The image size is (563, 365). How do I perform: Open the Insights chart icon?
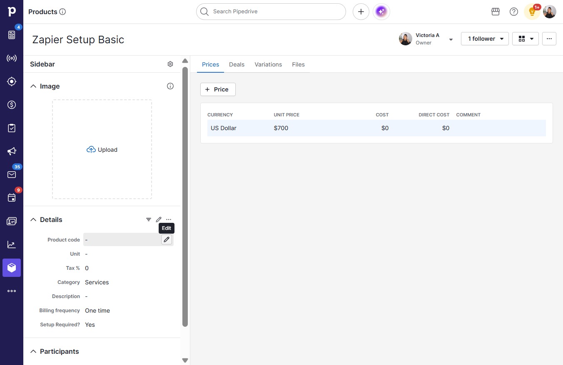[x=12, y=244]
